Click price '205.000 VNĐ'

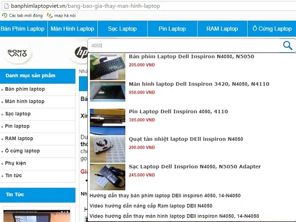(142, 65)
